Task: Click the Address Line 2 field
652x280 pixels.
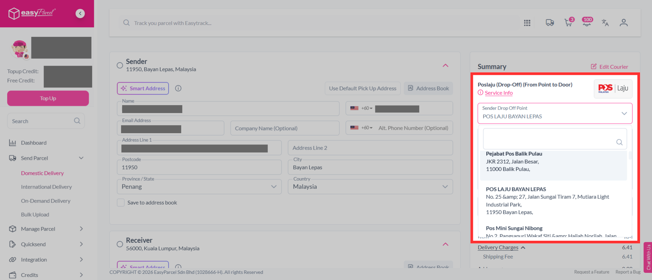Action: pos(371,148)
